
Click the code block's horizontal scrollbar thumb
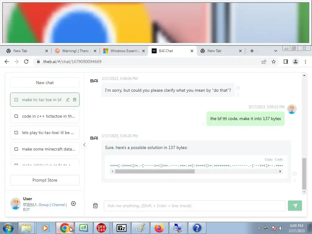155,171
